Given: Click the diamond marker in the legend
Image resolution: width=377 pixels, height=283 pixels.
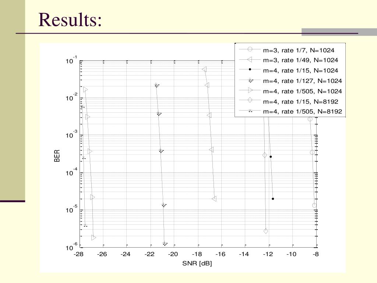Looking at the screenshot, I should pos(250,100).
